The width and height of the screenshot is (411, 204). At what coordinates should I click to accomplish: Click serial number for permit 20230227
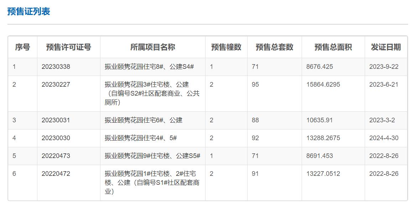pos(14,85)
